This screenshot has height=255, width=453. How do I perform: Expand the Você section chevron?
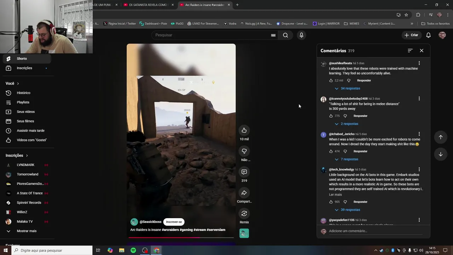[x=18, y=84]
